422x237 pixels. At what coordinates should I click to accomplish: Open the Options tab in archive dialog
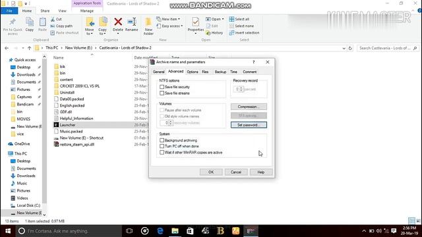tap(193, 72)
